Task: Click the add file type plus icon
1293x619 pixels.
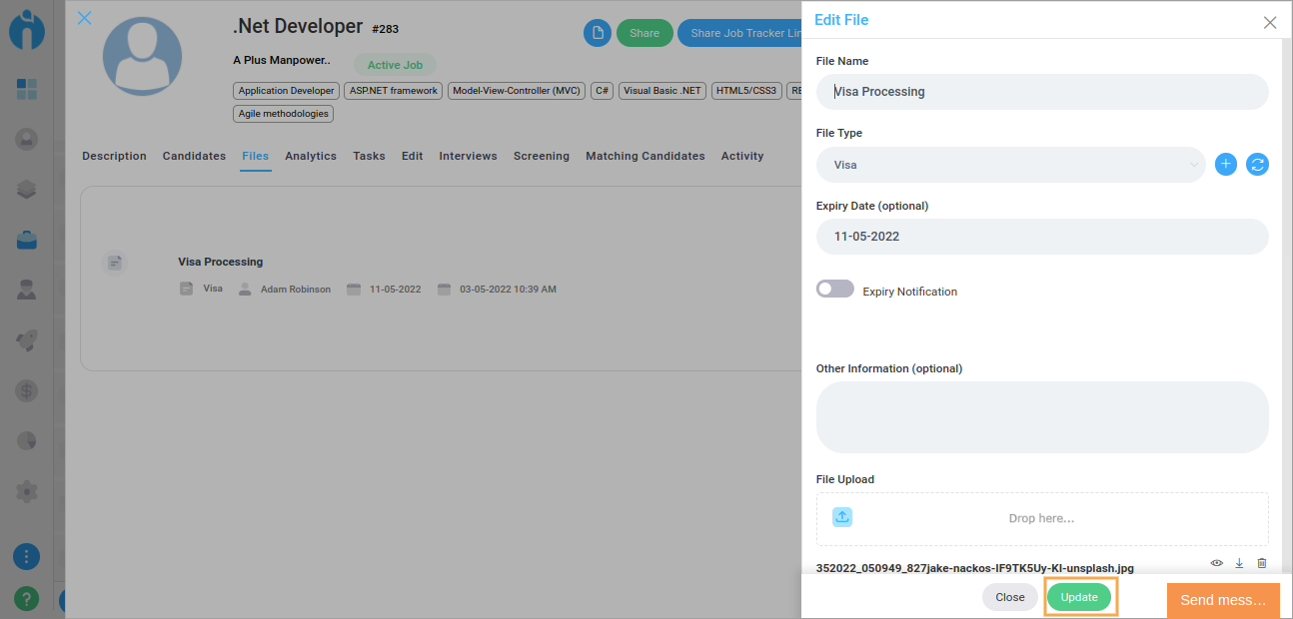Action: pos(1226,165)
